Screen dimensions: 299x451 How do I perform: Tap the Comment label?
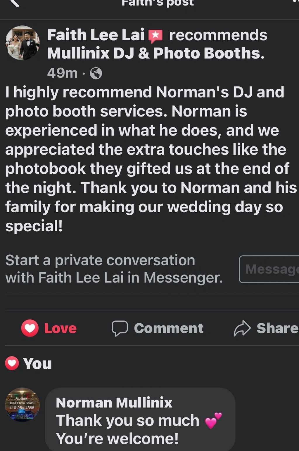coord(169,328)
